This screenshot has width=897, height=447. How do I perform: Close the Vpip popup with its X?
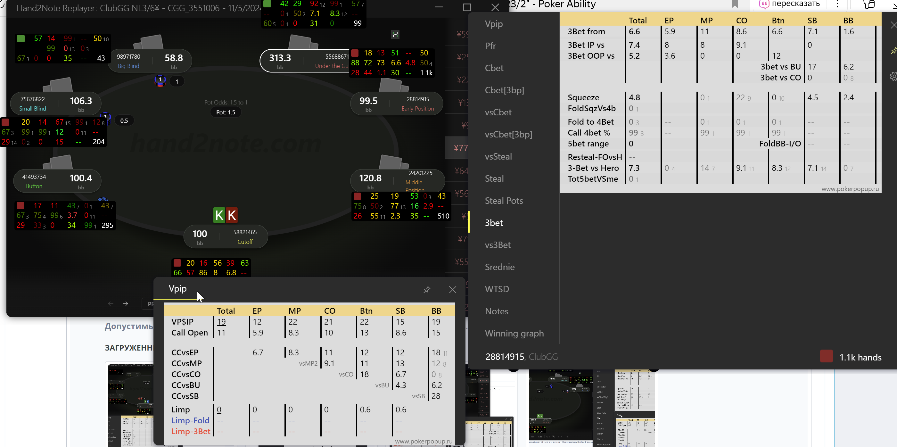coord(452,290)
